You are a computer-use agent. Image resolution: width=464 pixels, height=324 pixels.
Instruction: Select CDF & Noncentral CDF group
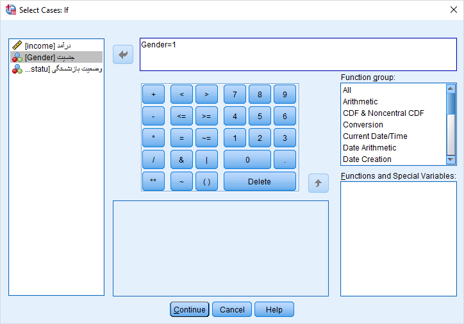[383, 113]
